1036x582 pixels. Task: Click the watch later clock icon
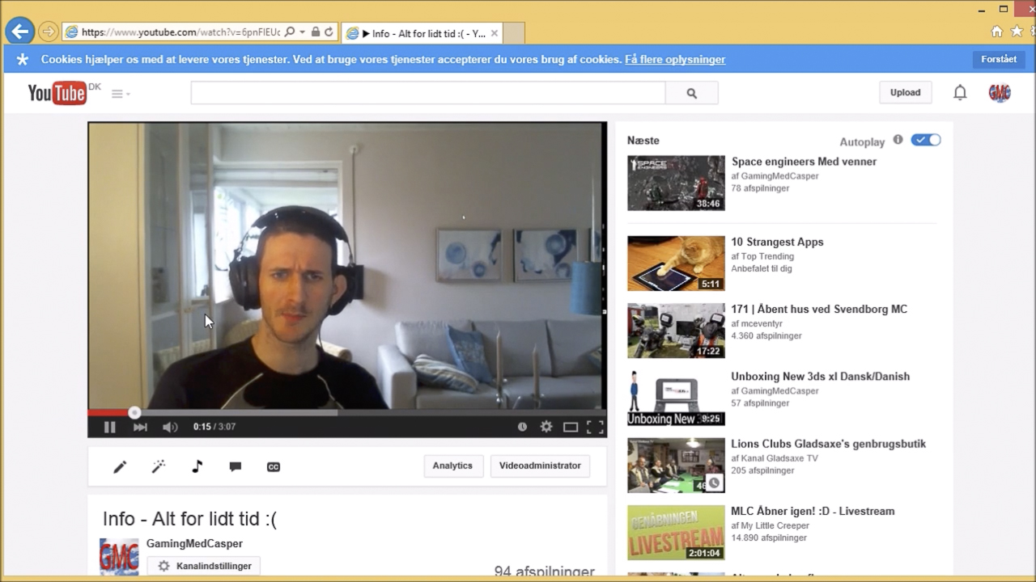coord(522,427)
